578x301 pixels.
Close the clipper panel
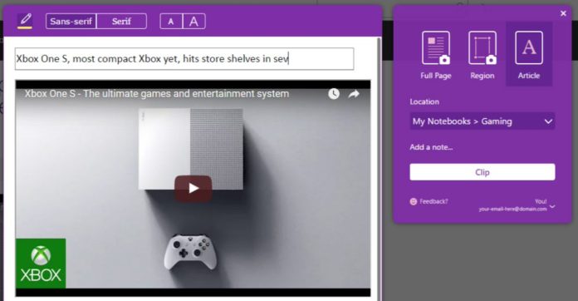pos(563,13)
